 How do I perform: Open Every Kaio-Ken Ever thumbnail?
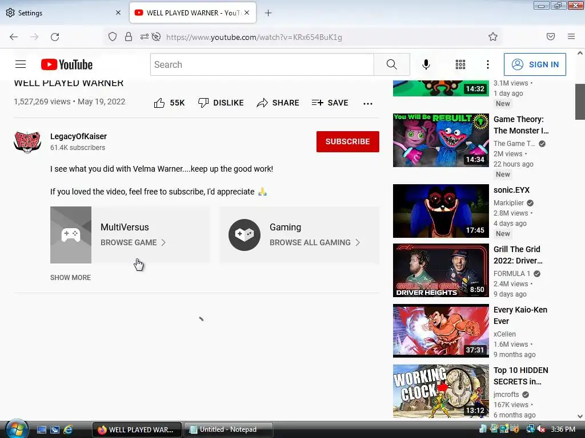440,331
